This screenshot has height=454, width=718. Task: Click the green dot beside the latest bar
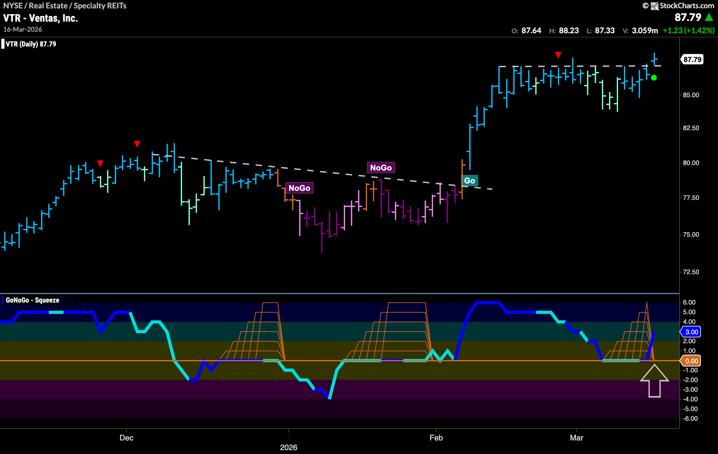pyautogui.click(x=654, y=78)
